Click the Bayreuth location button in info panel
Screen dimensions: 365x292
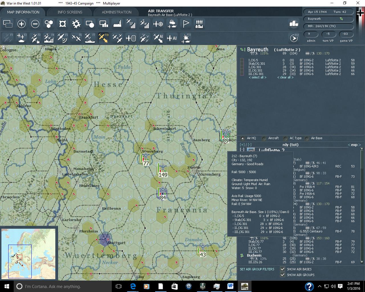(328, 19)
